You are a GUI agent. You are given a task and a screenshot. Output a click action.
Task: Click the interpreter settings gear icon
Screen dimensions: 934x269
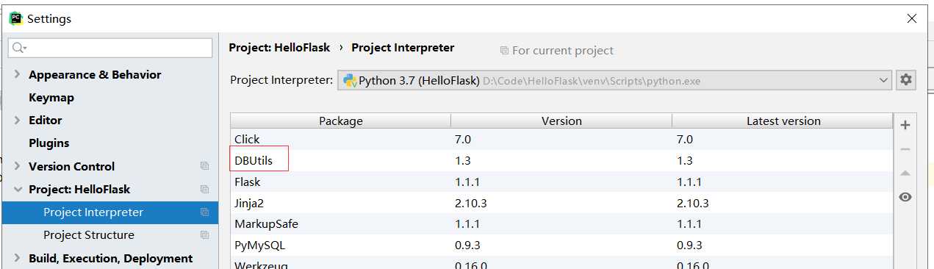click(906, 79)
